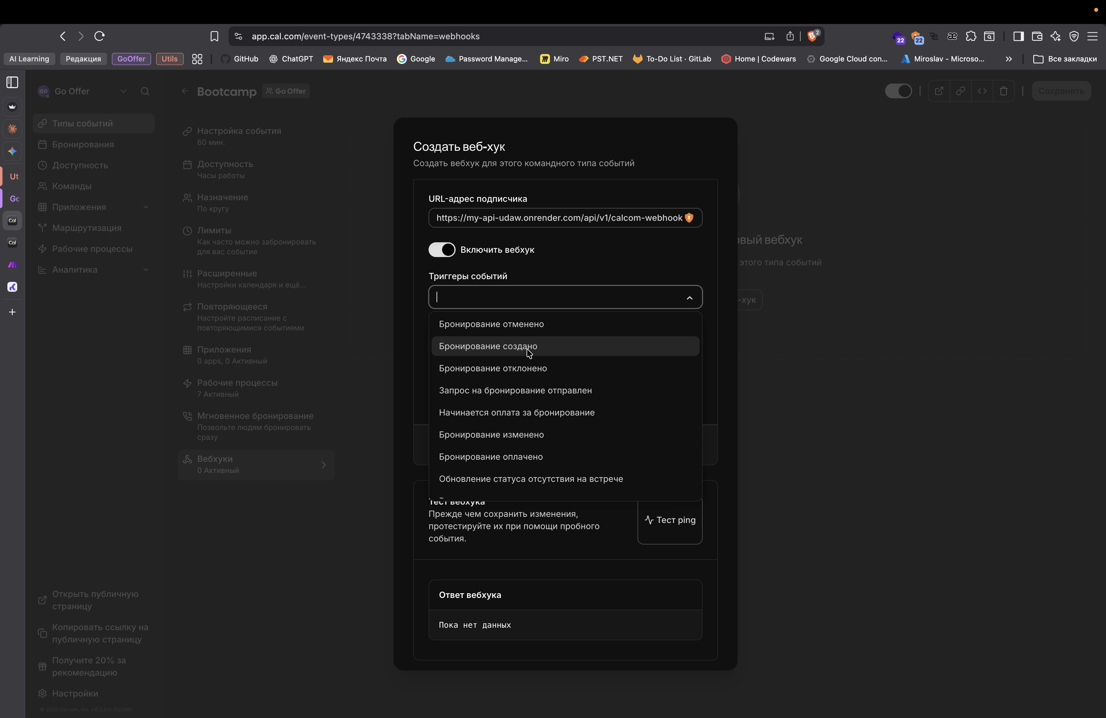1106x718 pixels.
Task: Click the delete trash icon in header
Action: [1003, 91]
